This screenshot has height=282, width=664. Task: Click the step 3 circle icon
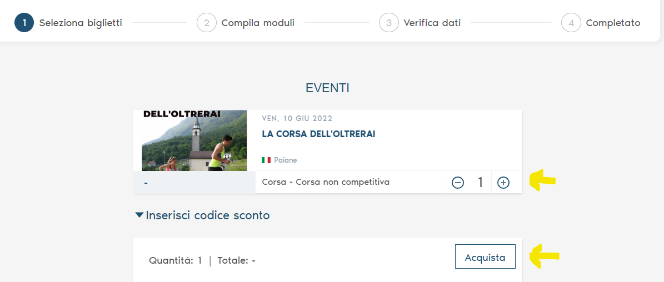click(x=388, y=23)
